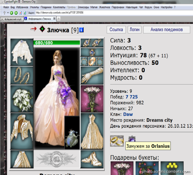The height and width of the screenshot is (175, 193).
Task: Open the Окно menu
Action: (x=156, y=7)
